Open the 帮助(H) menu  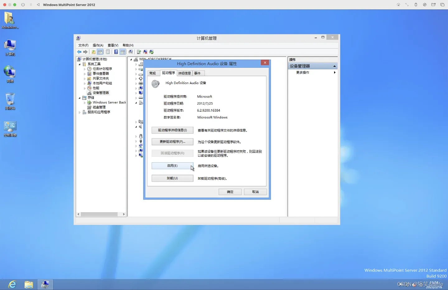[x=128, y=45]
